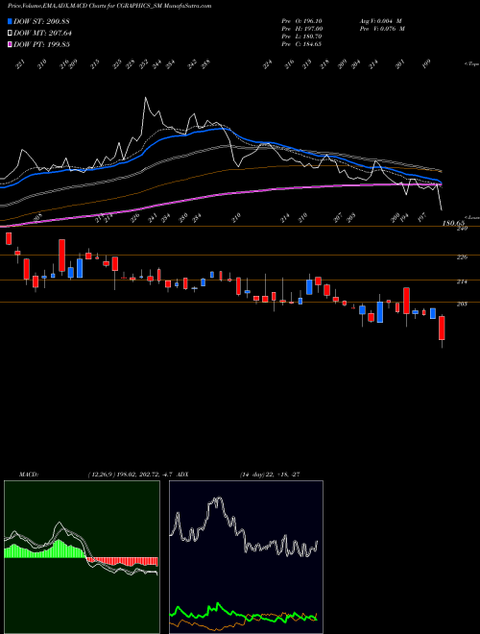
Task: Click the white DOW MT legend swatch
Action: pos(10,33)
